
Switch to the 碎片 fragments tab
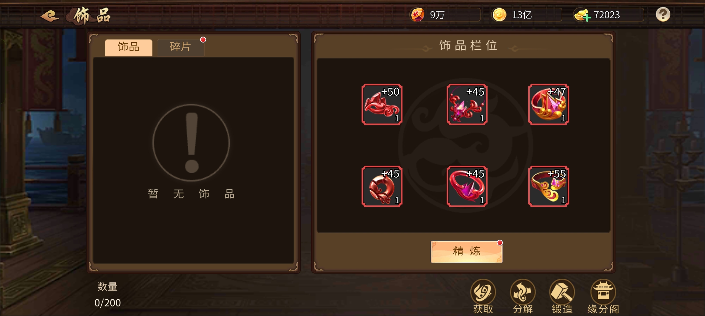pos(180,47)
